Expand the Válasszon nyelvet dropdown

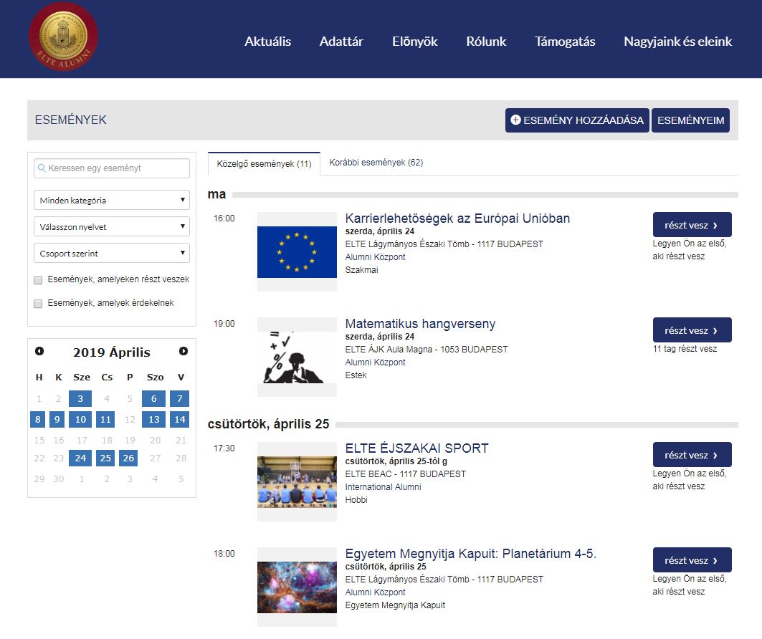tap(112, 227)
